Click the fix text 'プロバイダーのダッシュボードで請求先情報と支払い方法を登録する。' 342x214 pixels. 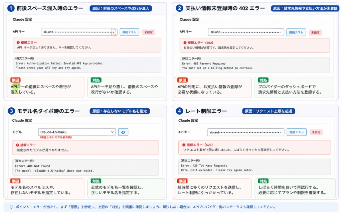point(290,89)
